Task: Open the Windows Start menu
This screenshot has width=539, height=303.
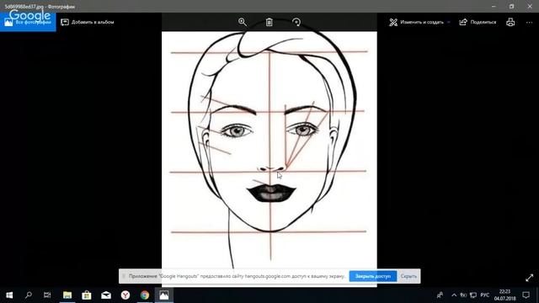Action: [9, 295]
